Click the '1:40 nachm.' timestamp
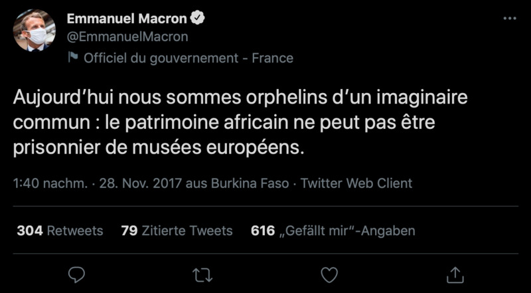Screen dimensions: 531x293 click(50, 183)
